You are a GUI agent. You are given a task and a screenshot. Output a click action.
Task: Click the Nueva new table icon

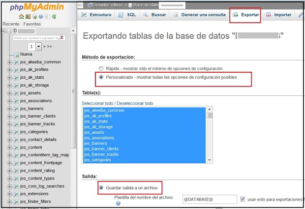click(16, 55)
